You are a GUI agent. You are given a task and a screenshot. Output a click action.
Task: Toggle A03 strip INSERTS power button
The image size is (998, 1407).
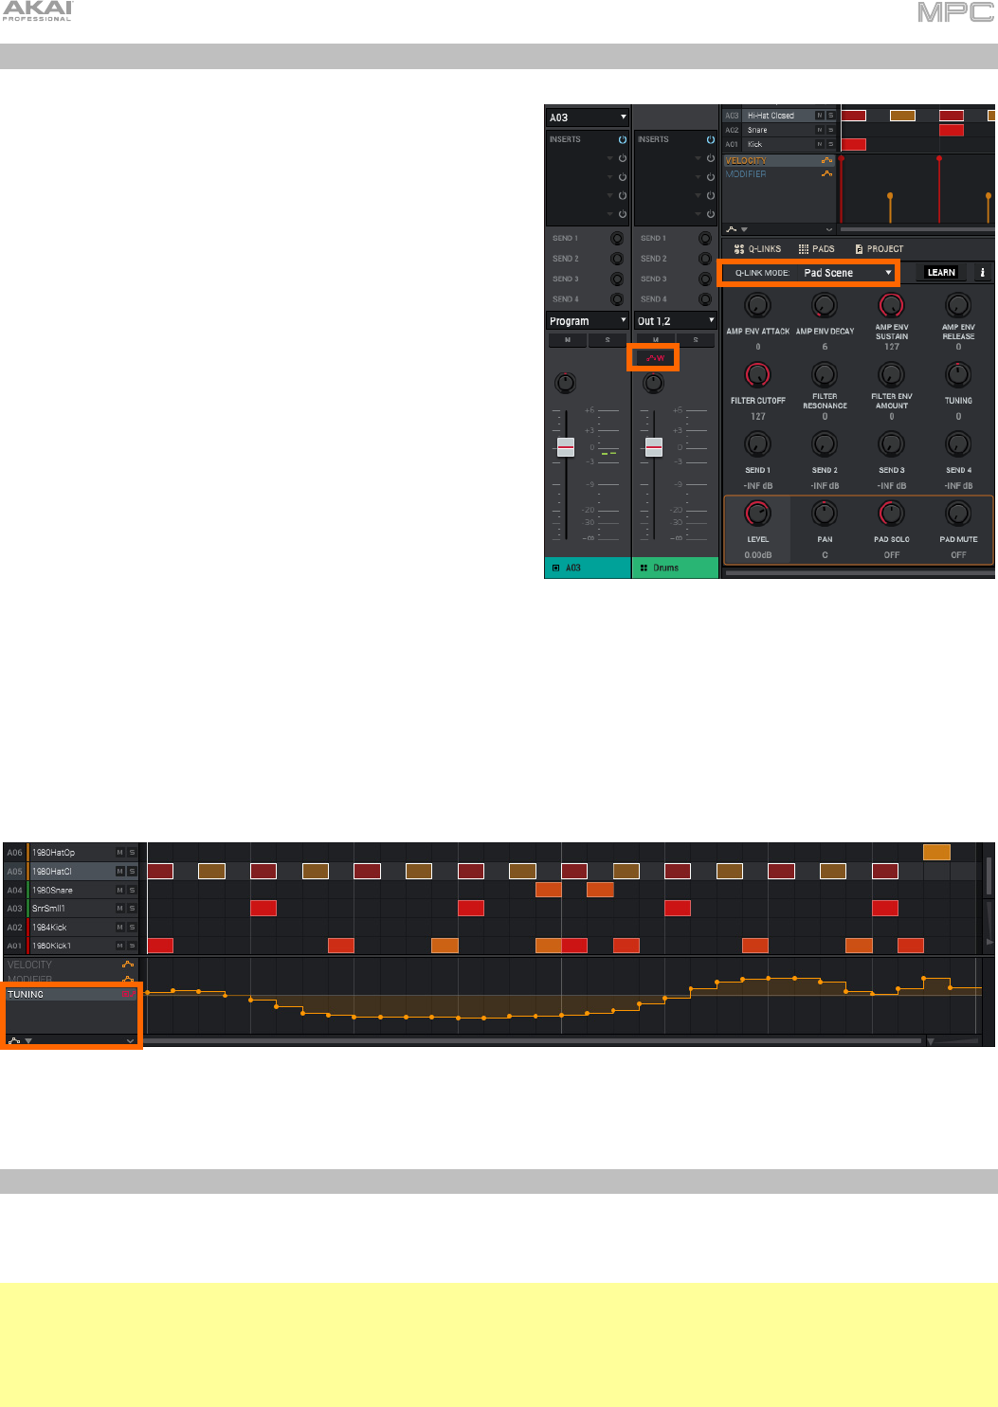point(623,139)
